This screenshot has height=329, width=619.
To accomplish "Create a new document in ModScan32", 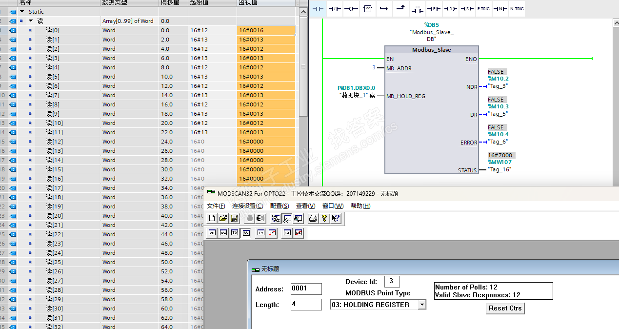I will 212,218.
